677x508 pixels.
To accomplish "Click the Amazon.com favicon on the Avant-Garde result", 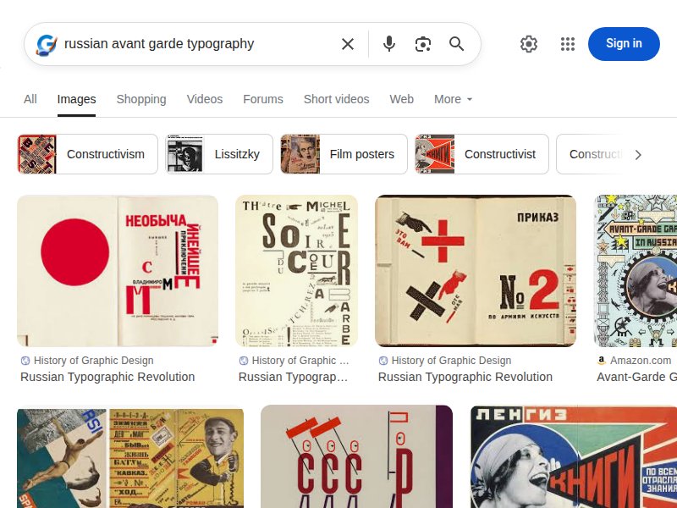I will [x=601, y=360].
